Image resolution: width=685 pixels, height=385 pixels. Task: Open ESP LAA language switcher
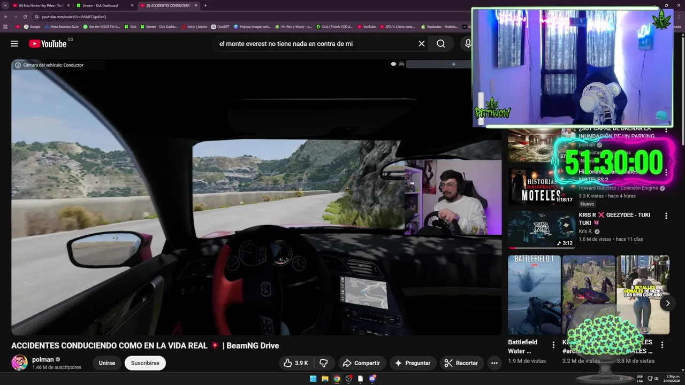pyautogui.click(x=640, y=379)
